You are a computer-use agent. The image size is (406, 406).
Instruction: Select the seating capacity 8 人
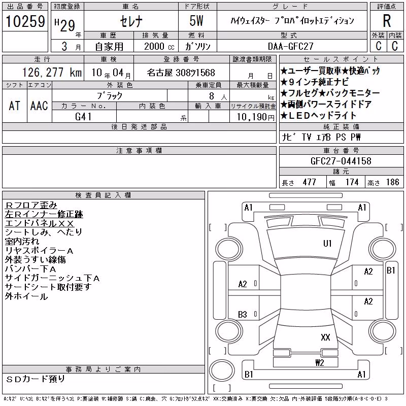[x=218, y=96]
